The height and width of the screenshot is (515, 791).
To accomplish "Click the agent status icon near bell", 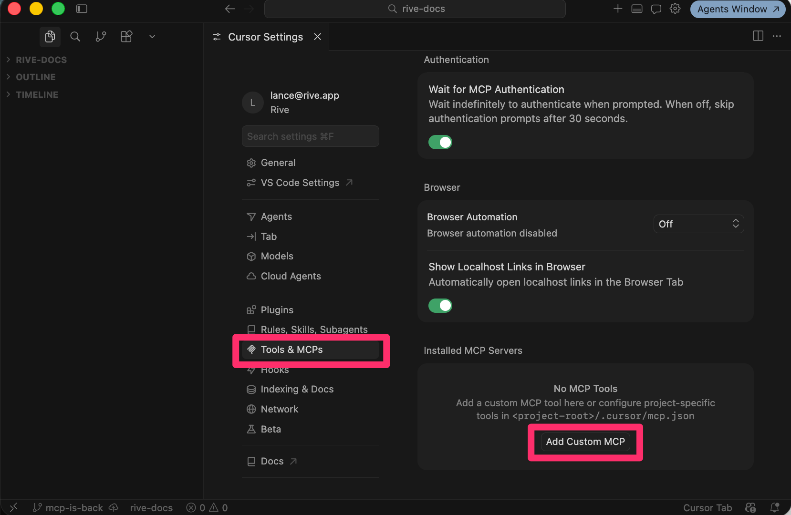I will [750, 507].
